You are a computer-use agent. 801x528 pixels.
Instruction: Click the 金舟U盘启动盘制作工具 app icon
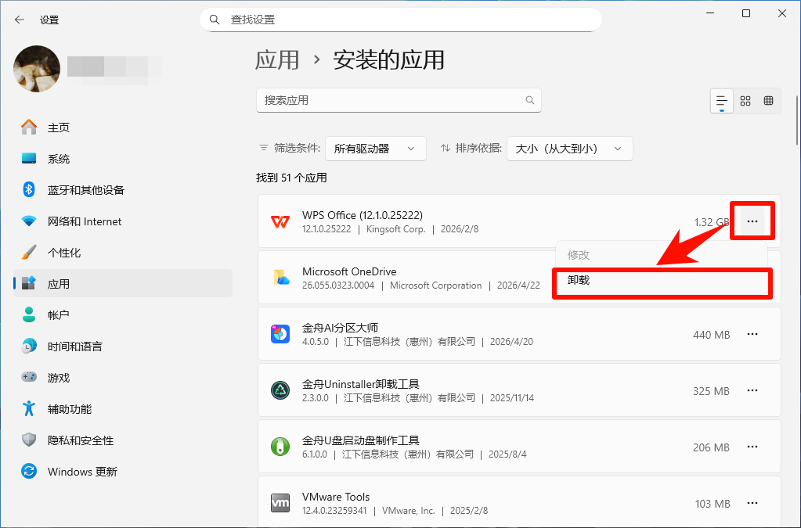click(280, 447)
